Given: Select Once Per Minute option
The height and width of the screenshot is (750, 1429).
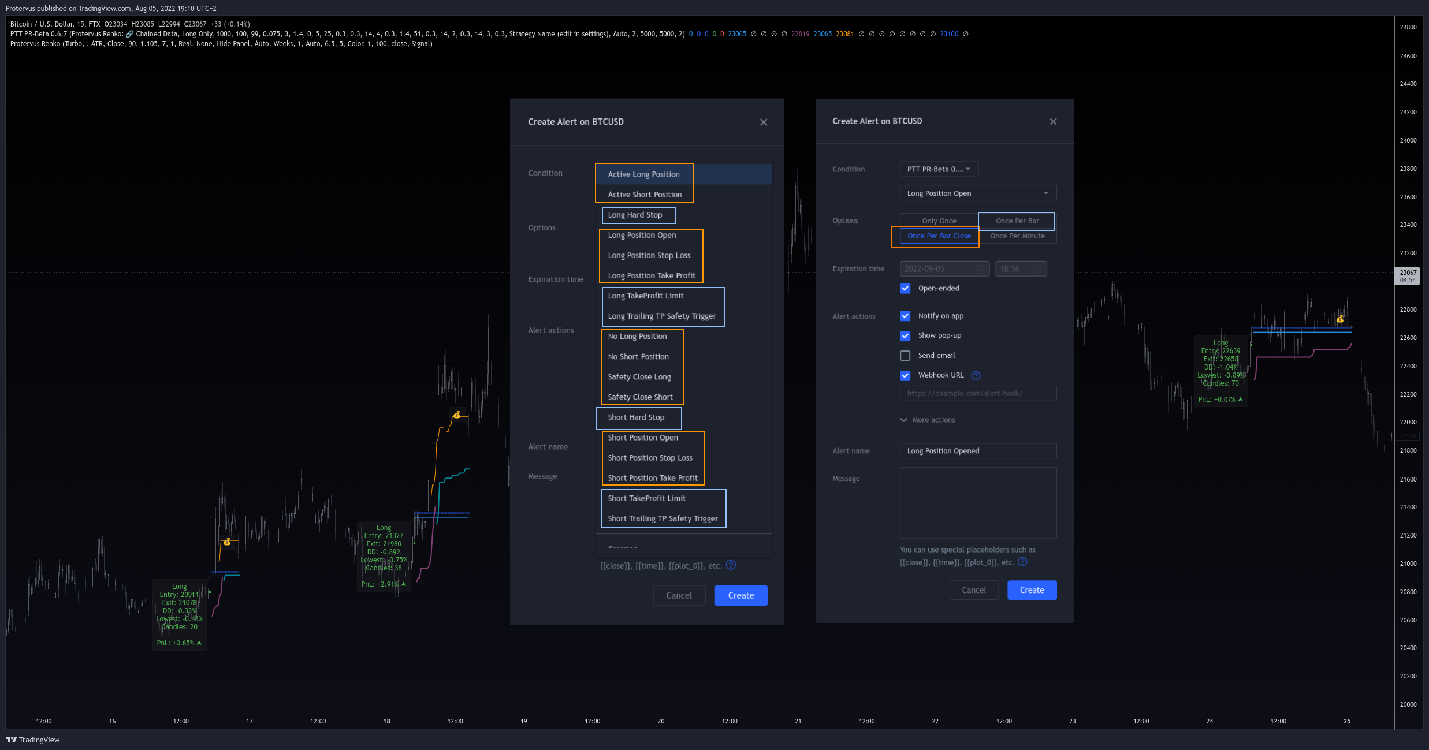Looking at the screenshot, I should (x=1017, y=236).
